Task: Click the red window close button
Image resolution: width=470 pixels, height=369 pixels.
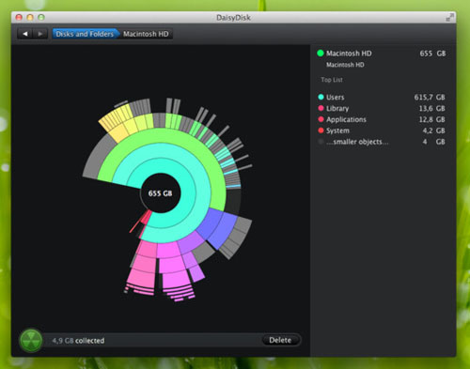Action: [x=19, y=17]
